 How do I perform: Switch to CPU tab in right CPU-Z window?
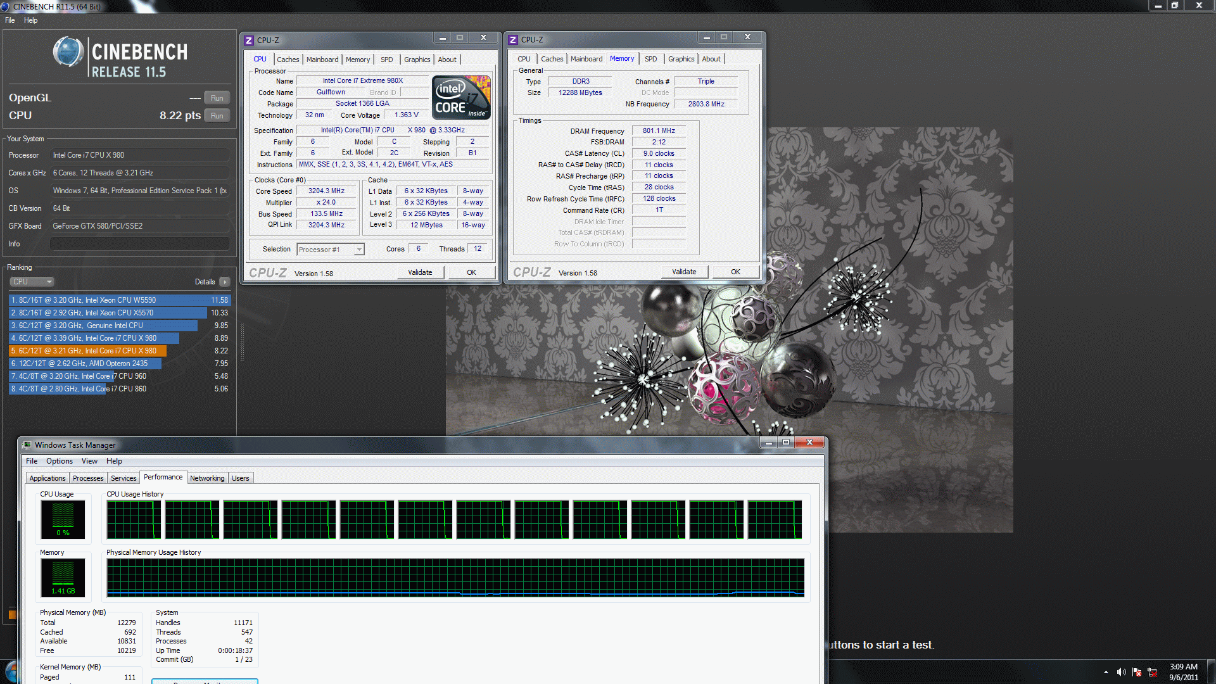click(x=524, y=59)
